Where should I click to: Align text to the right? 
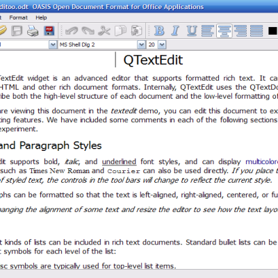coord(240,31)
